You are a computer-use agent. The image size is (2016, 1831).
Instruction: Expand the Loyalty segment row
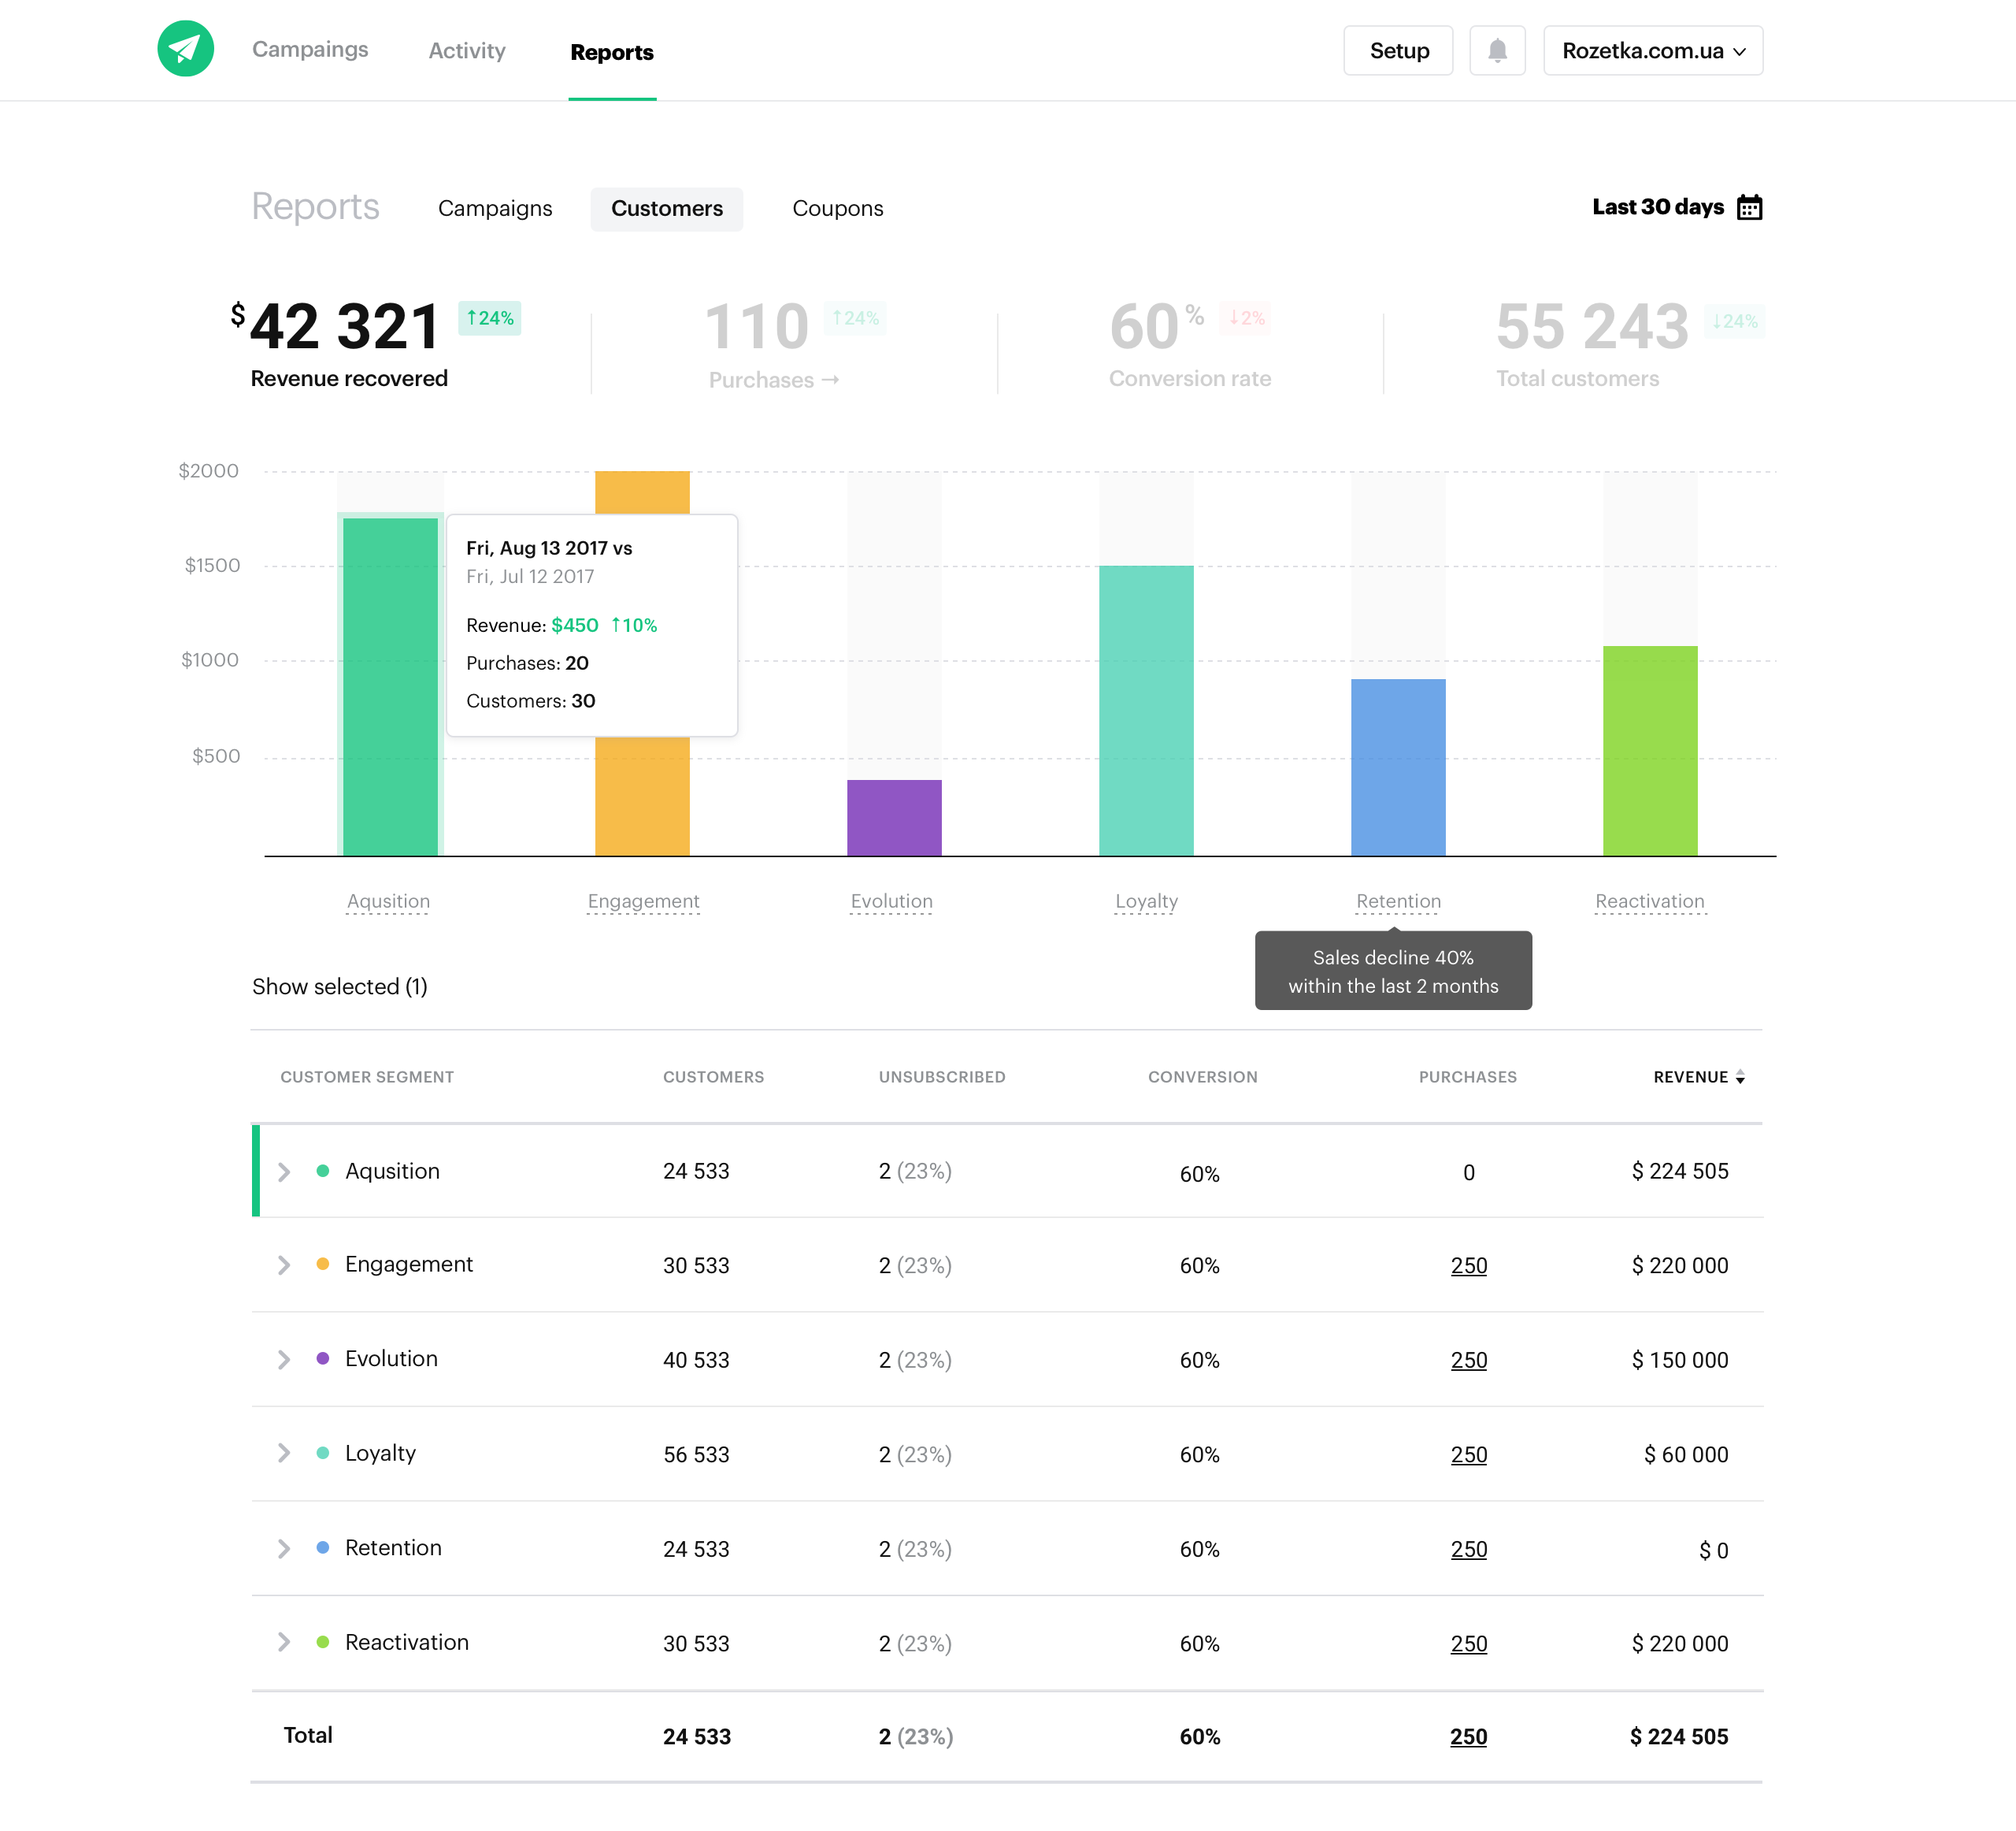click(x=284, y=1453)
